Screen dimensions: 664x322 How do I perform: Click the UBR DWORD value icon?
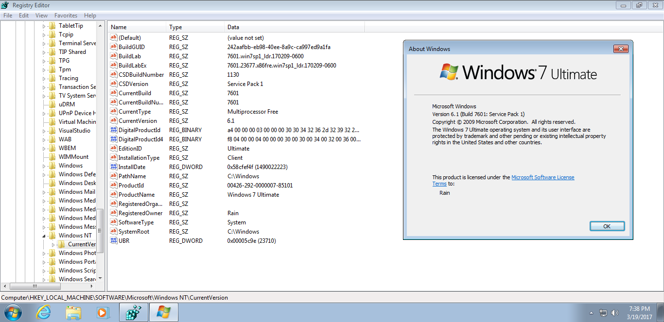coord(114,241)
